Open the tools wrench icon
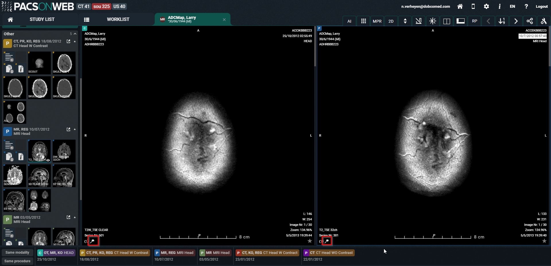This screenshot has width=551, height=266. (544, 21)
